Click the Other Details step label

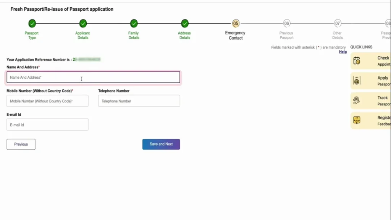point(338,36)
